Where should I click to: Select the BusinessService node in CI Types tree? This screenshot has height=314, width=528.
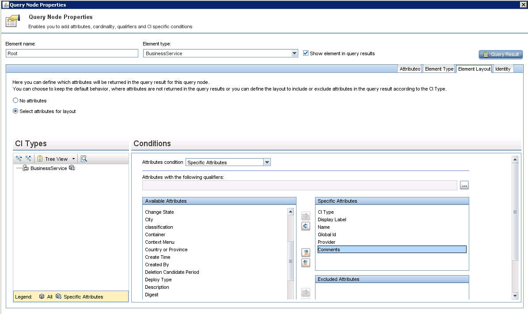pyautogui.click(x=48, y=168)
